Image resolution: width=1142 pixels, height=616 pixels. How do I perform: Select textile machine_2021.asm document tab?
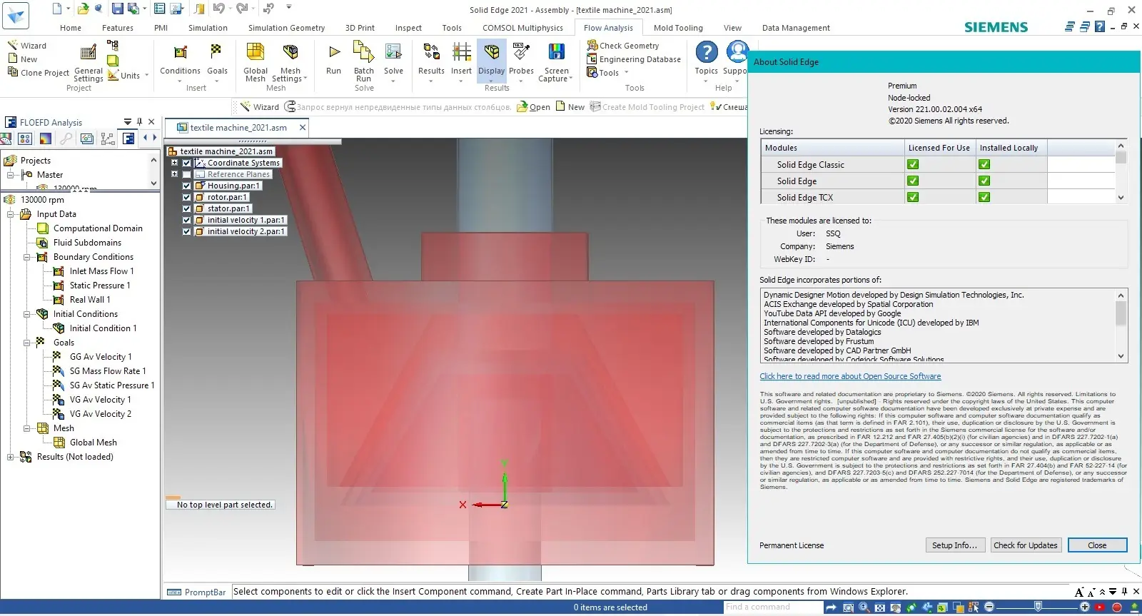pos(238,128)
